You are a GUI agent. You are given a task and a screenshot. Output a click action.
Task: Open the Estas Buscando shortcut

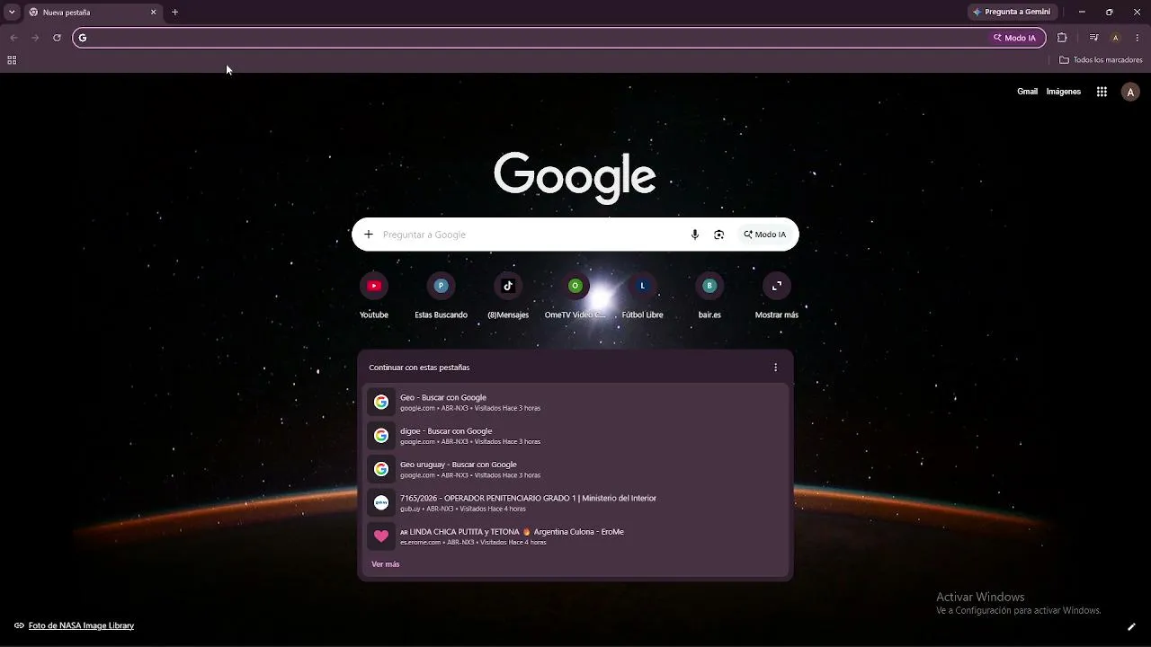click(441, 296)
